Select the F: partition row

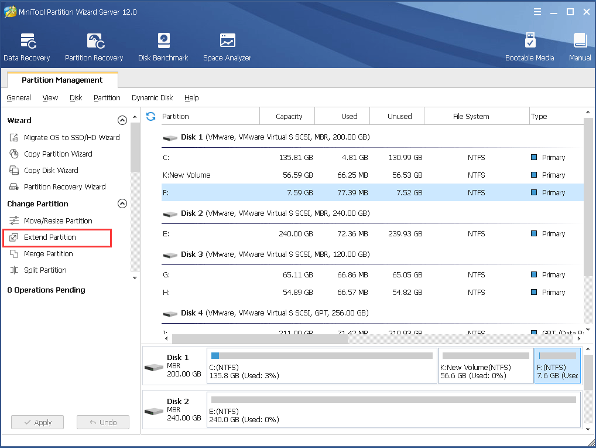click(372, 192)
